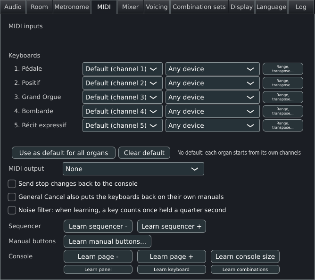The image size is (315, 280).
Task: Click Learn page + button
Action: coord(172,256)
